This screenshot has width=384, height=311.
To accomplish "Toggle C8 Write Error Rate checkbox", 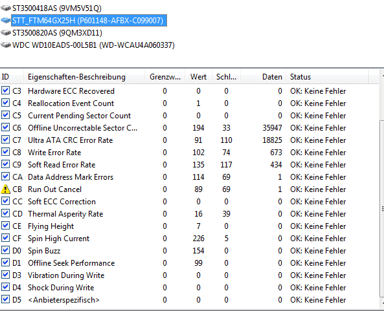I will tap(5, 152).
